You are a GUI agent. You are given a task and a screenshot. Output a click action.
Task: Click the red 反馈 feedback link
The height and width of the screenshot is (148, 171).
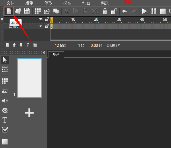128,2
